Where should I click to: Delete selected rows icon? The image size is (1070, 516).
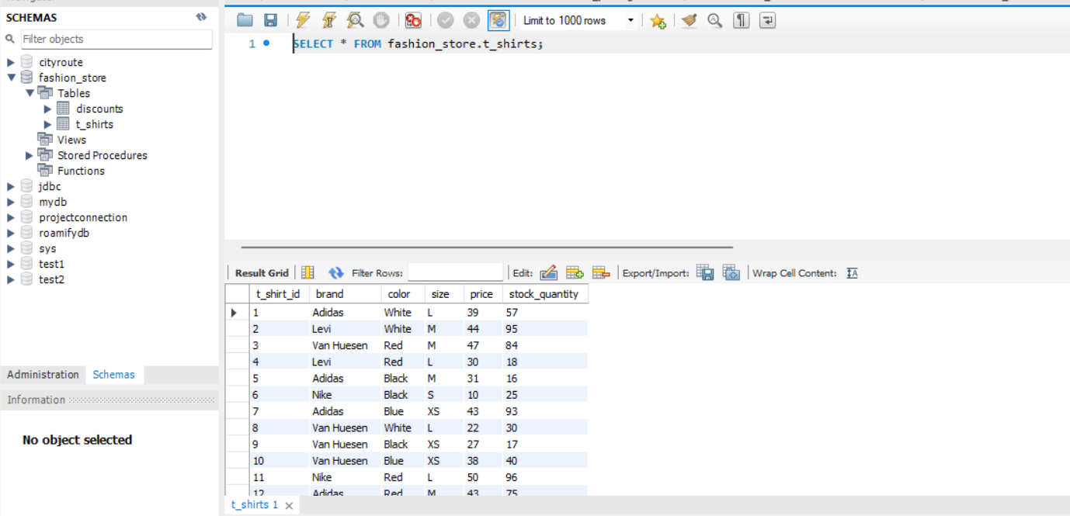click(x=601, y=272)
